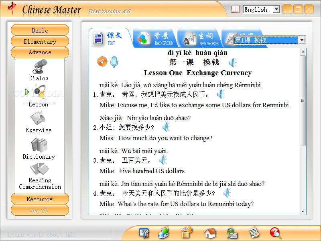Click the tools settings icon in bottom toolbar
The image size is (321, 241).
pyautogui.click(x=144, y=233)
